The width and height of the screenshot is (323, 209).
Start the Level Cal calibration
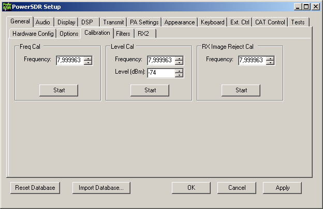(x=150, y=90)
